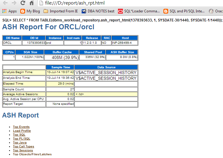Click the 10-Jul-14 19:36:42 end time
The image size is (223, 158).
[60, 78]
